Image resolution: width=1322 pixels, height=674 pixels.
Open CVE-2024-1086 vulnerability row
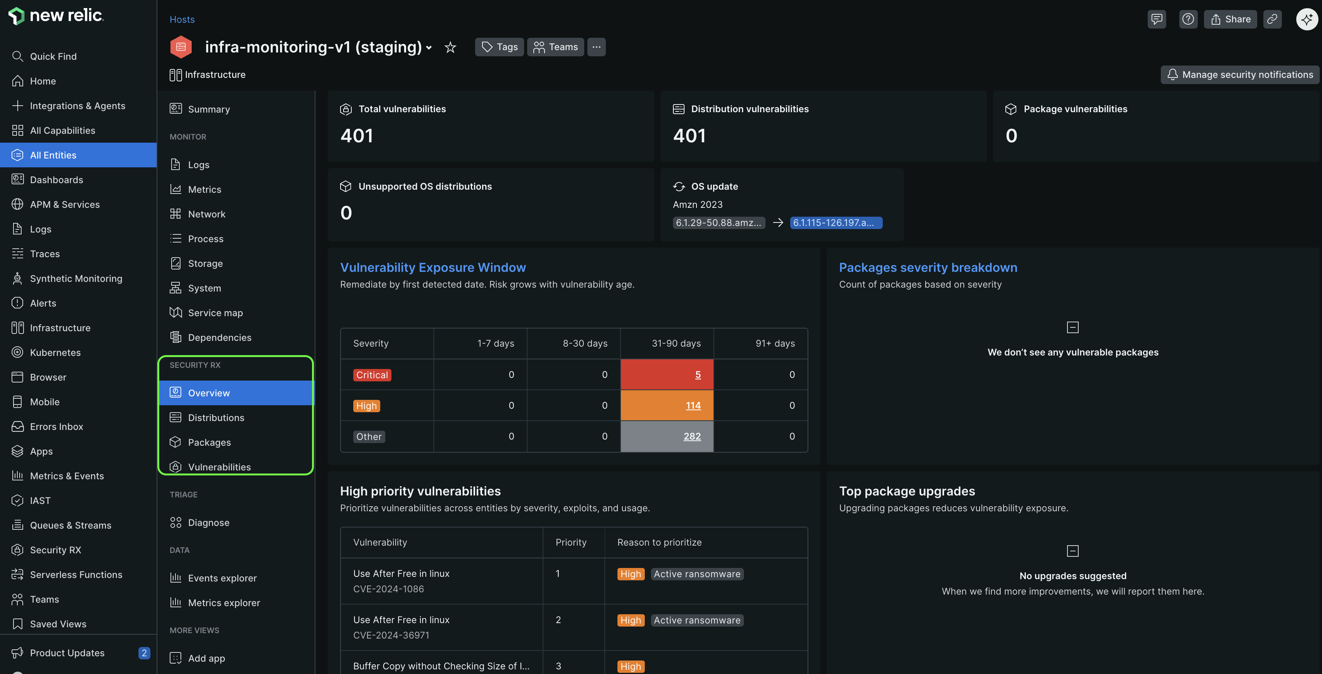pyautogui.click(x=401, y=573)
